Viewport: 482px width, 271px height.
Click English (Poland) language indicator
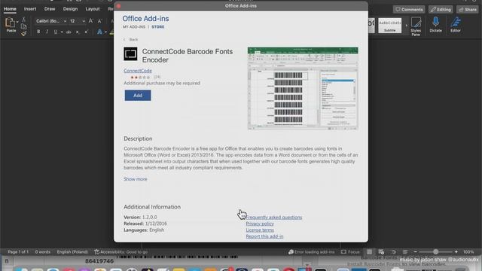pos(72,252)
